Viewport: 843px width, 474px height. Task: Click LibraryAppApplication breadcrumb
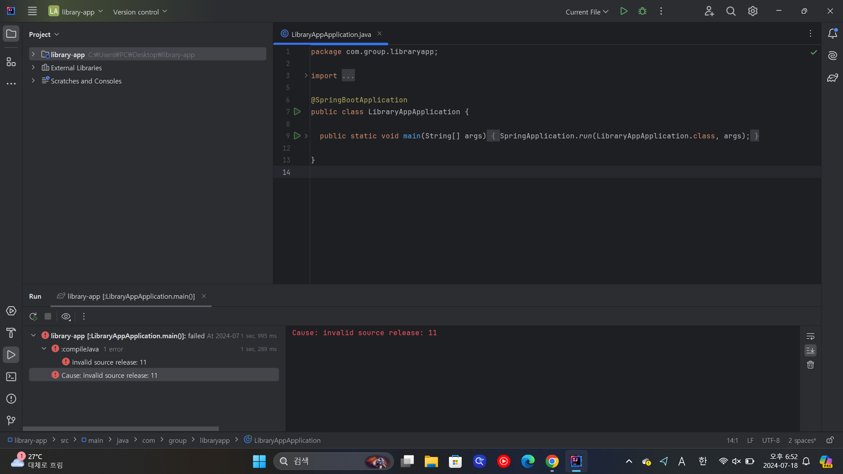(x=282, y=440)
